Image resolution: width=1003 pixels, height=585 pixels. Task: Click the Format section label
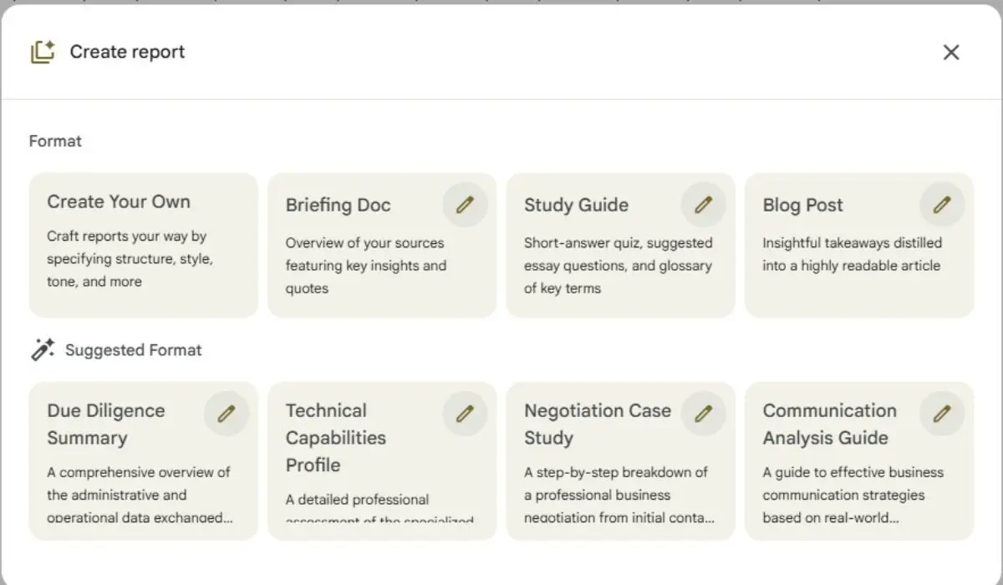[55, 140]
